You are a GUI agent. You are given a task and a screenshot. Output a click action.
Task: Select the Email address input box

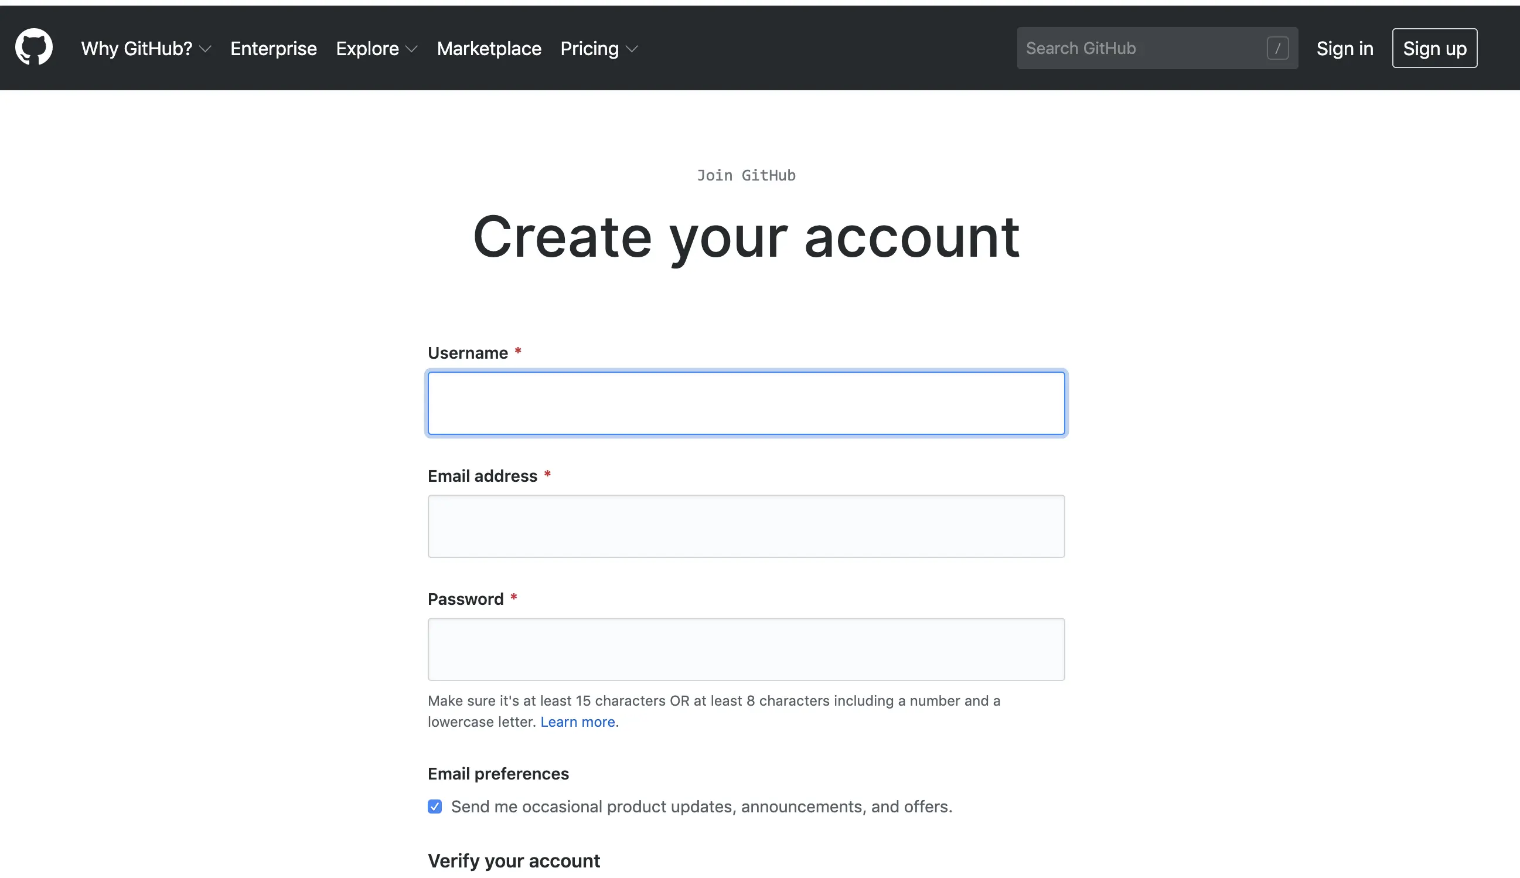(x=745, y=526)
